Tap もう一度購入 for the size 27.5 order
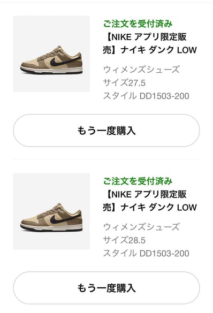 [x=107, y=131]
